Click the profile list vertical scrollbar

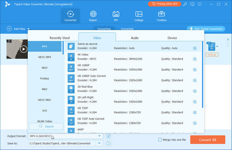pyautogui.click(x=203, y=74)
